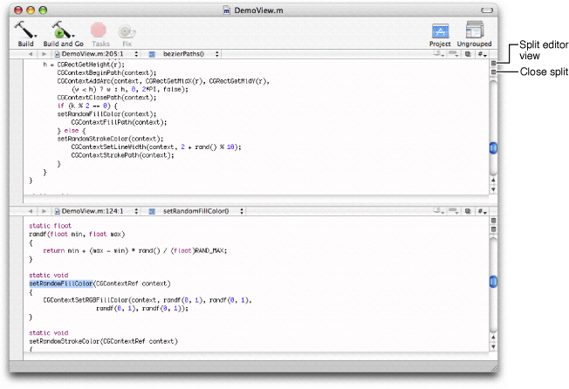Screen dimensions: 569x389
Task: Open DemoView.m:205 file pop-up in upper pane
Action: click(x=94, y=54)
